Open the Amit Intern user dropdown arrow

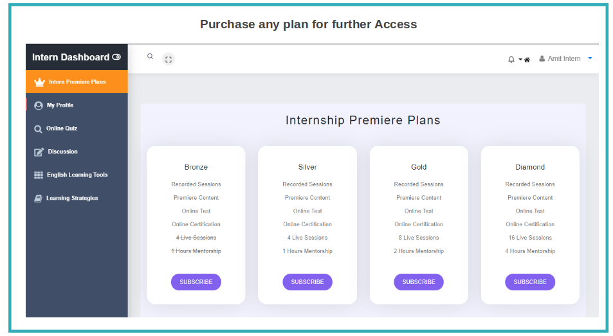[590, 58]
